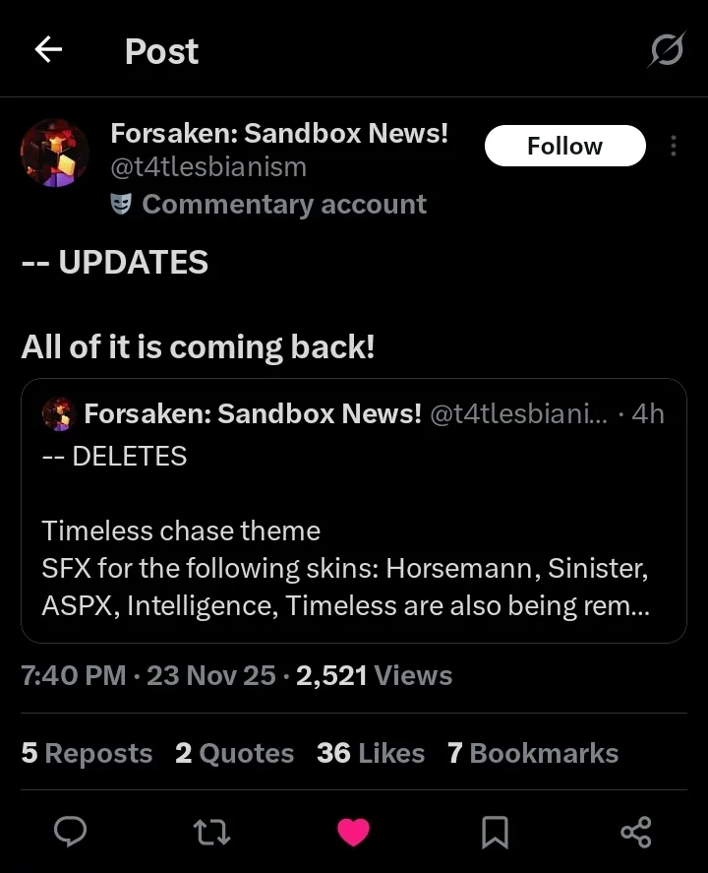The width and height of the screenshot is (708, 873).
Task: Open the 7 Bookmarks count
Action: tap(532, 753)
